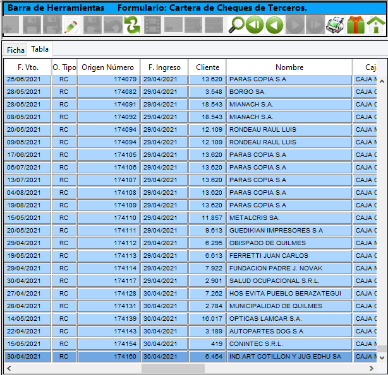Screen dimensions: 388x375
Task: Click the disabled grey row-list icon left of the magnifier
Action: tap(214, 25)
